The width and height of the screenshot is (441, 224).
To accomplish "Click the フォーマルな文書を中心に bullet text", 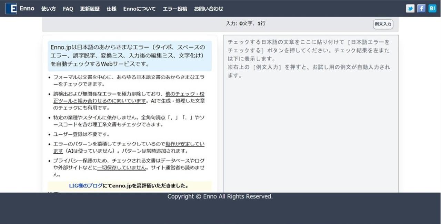I will (x=129, y=81).
